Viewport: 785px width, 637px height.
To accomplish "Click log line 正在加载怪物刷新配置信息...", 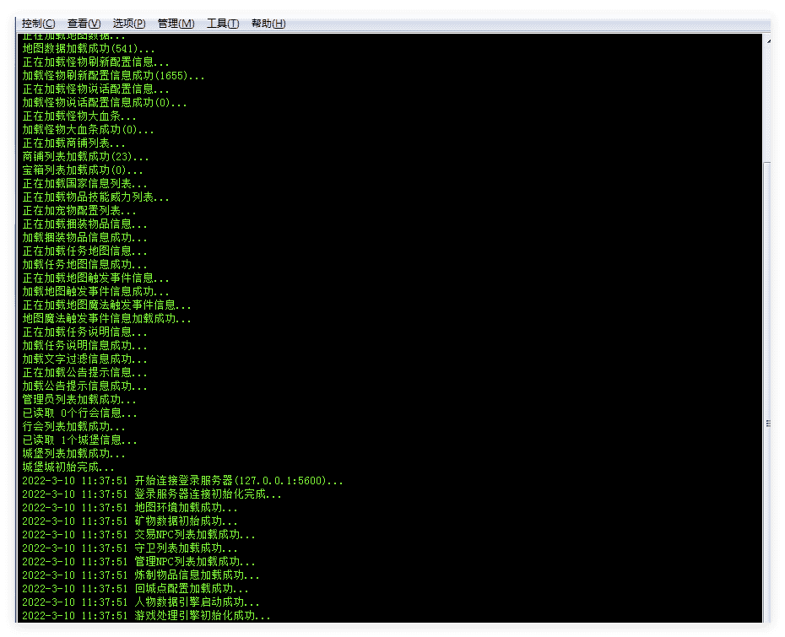I will (95, 62).
